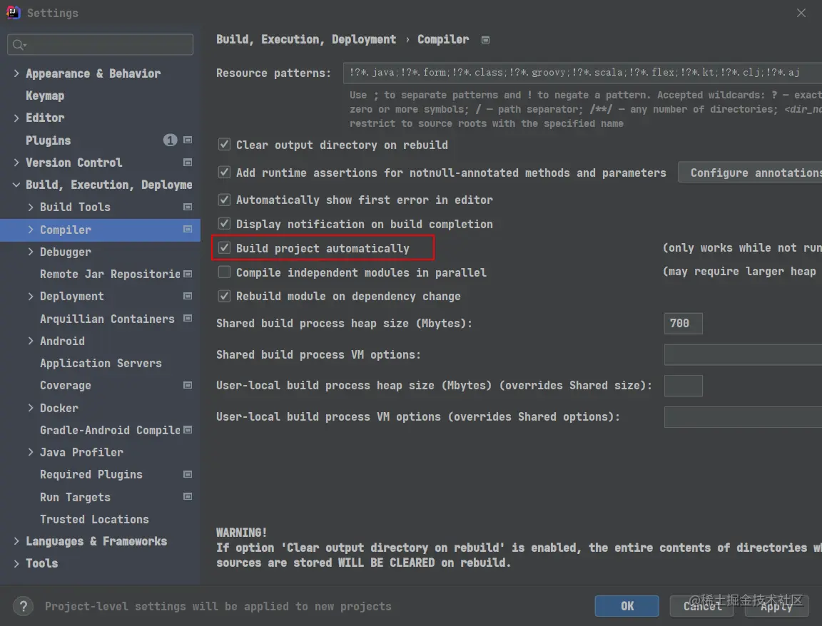The image size is (822, 626).
Task: Select Coverage settings page
Action: tap(66, 386)
